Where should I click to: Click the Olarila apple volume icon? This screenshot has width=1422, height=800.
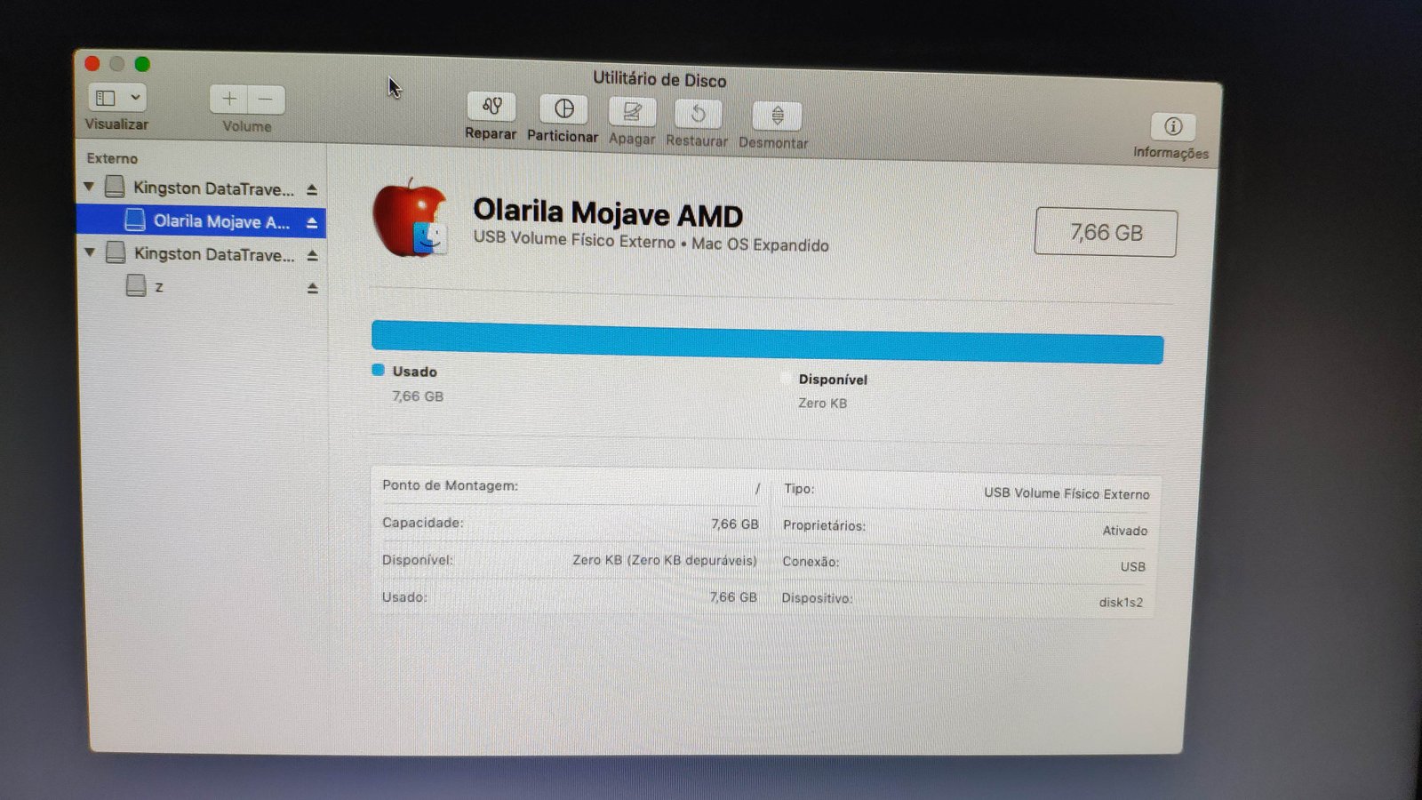(409, 219)
